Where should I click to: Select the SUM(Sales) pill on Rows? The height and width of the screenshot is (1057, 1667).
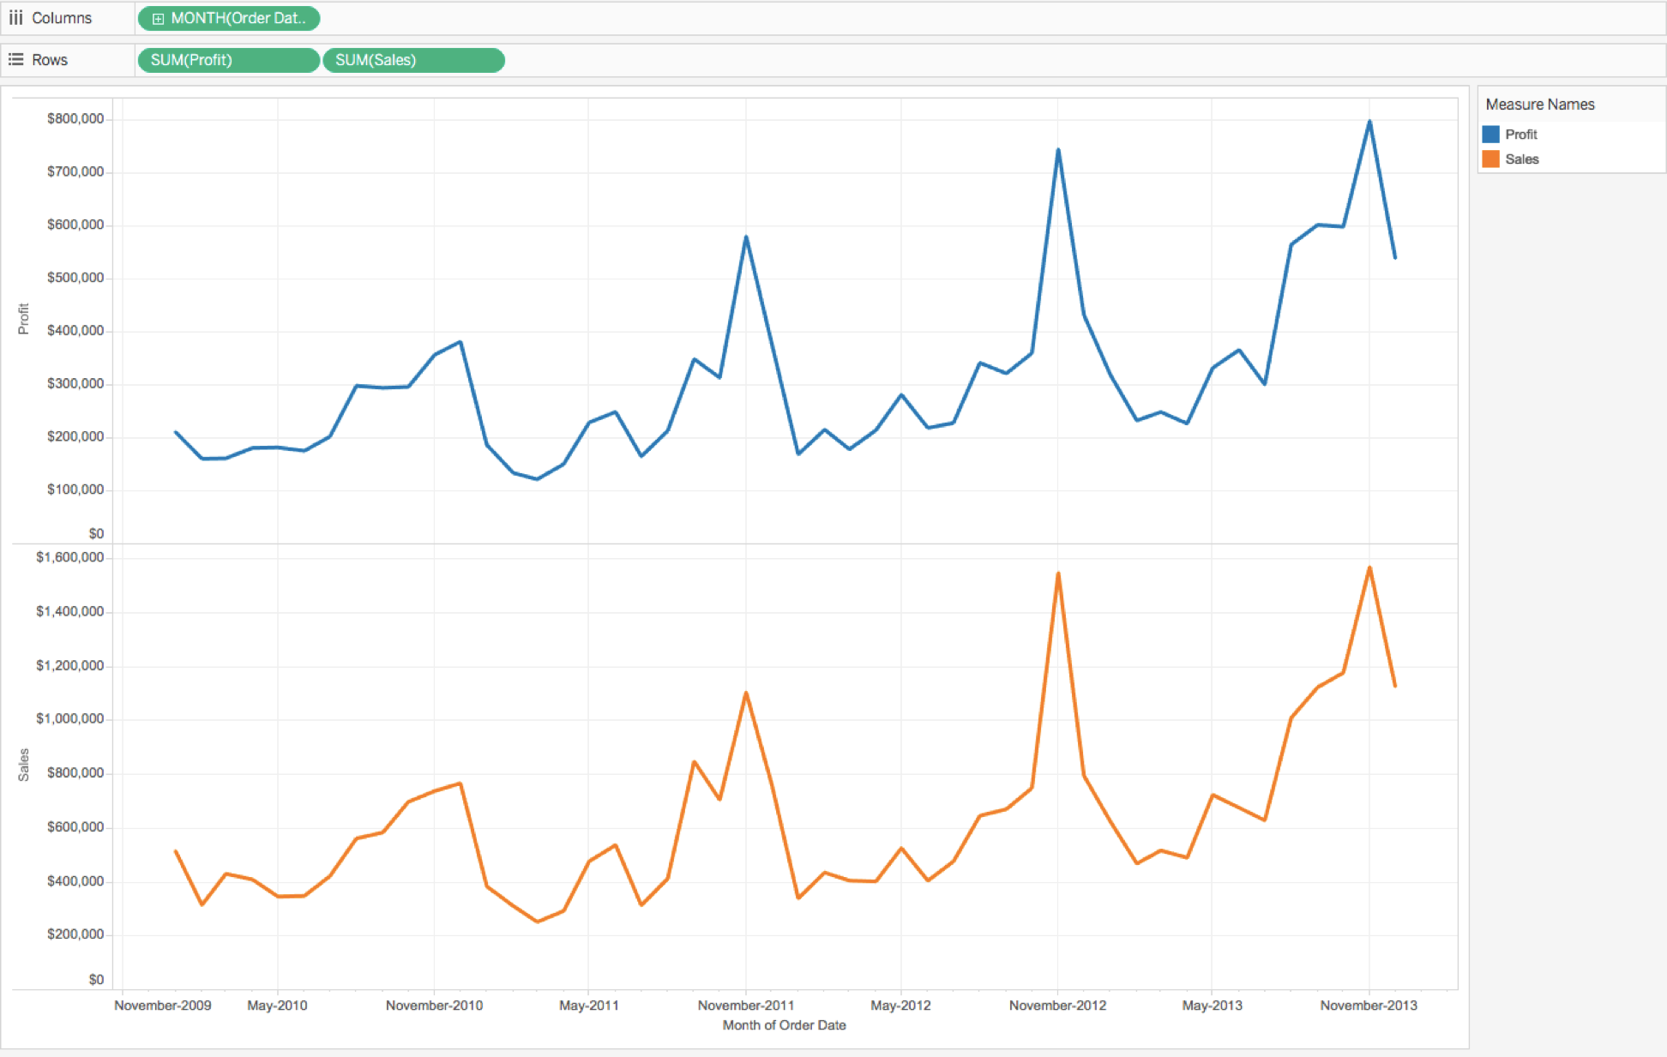tap(413, 60)
